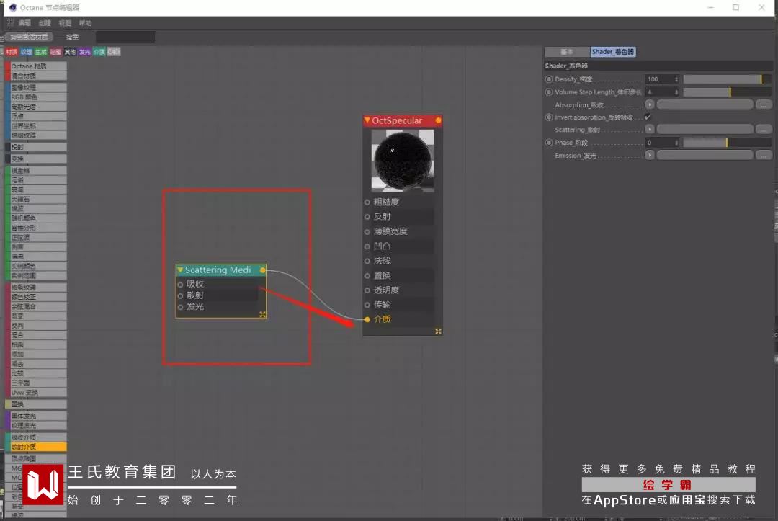Toggle the teal 介质 node filter
The image size is (778, 521).
tap(99, 52)
